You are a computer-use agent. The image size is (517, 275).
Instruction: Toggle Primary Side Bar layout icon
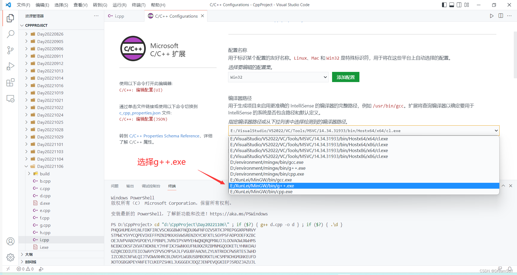coord(444,5)
